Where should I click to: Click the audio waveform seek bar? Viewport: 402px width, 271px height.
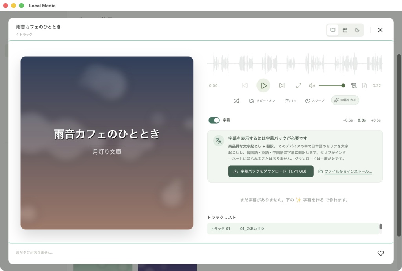tap(295, 63)
